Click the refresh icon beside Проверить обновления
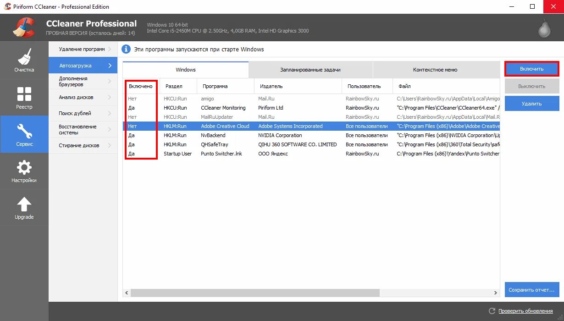The height and width of the screenshot is (321, 564). 492,311
